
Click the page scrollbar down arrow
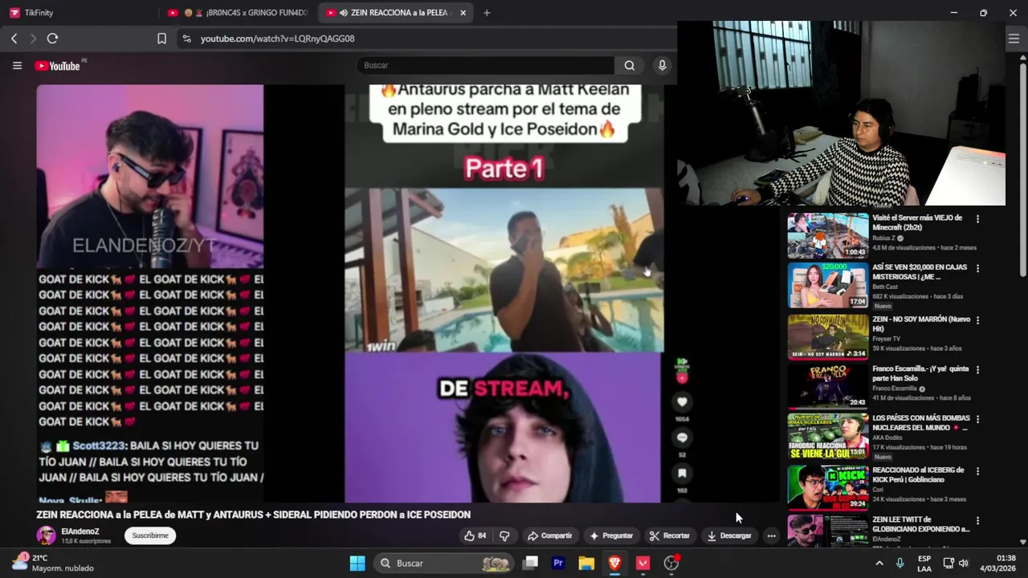coord(1022,543)
